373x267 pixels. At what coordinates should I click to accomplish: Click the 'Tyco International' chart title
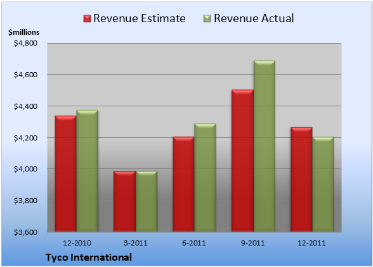coord(89,258)
